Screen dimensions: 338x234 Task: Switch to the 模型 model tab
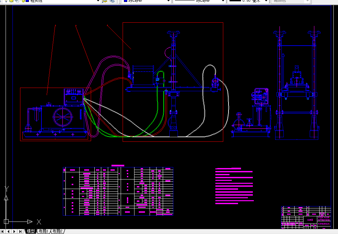[31, 231]
